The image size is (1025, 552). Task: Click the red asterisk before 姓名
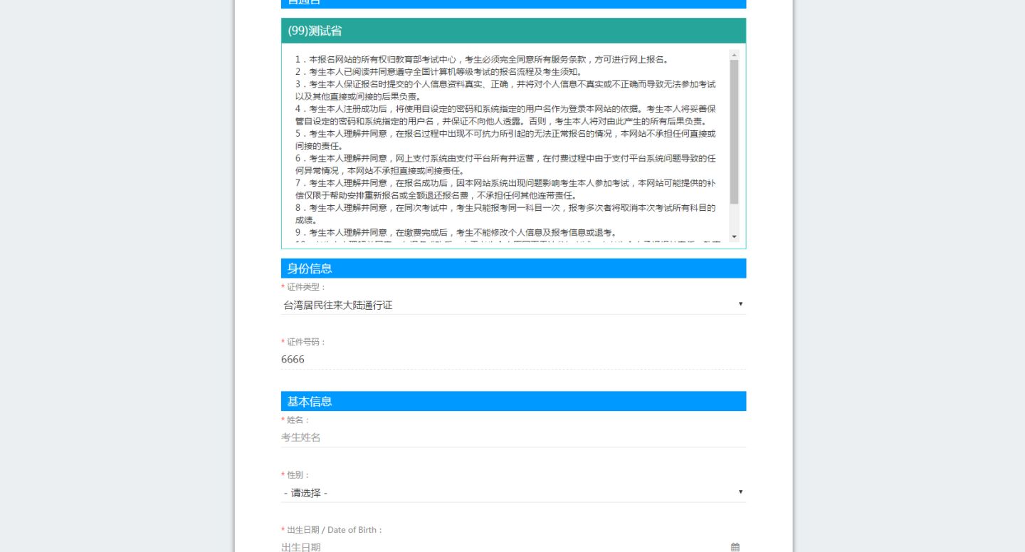pyautogui.click(x=283, y=420)
